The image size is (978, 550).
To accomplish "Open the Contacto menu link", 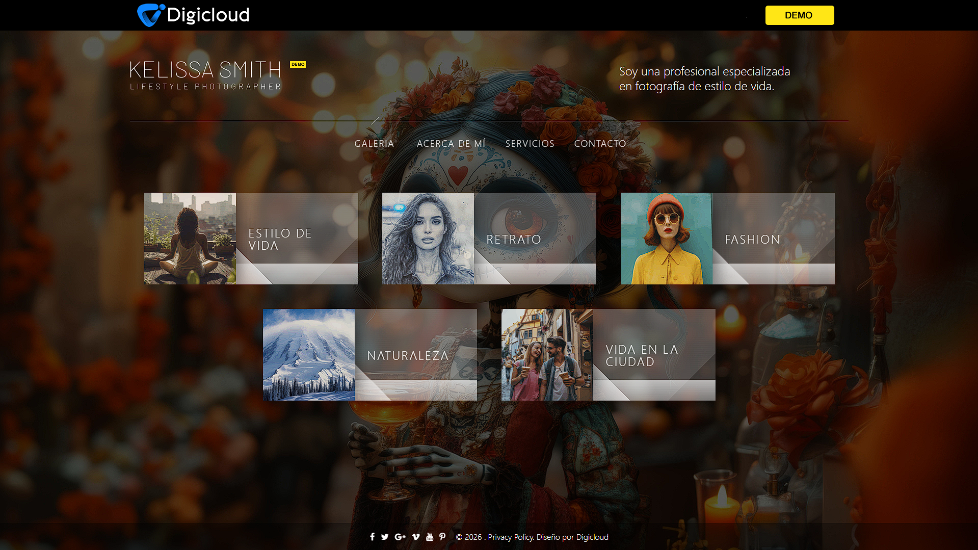I will [600, 144].
